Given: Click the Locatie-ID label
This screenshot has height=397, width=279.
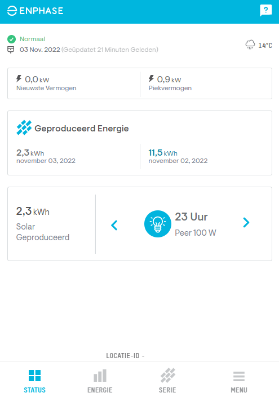Looking at the screenshot, I should click(x=125, y=356).
